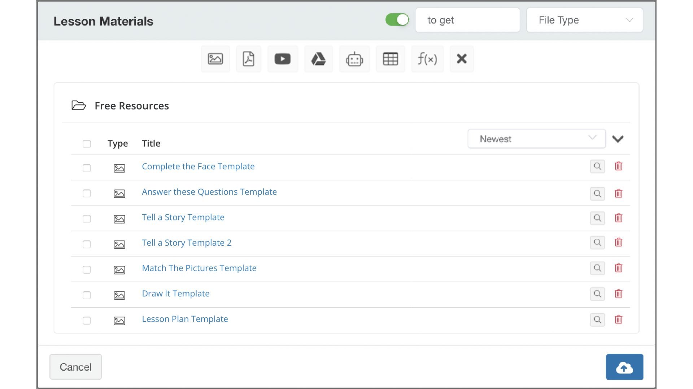Open the File Type dropdown
693x389 pixels.
click(x=584, y=20)
